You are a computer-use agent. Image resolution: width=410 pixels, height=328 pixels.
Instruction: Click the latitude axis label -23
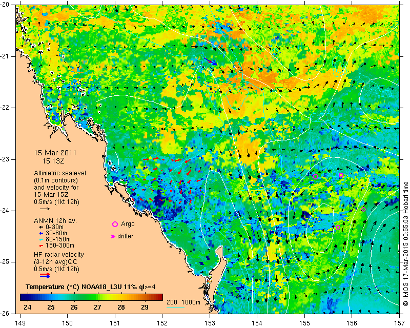[x=5, y=159]
